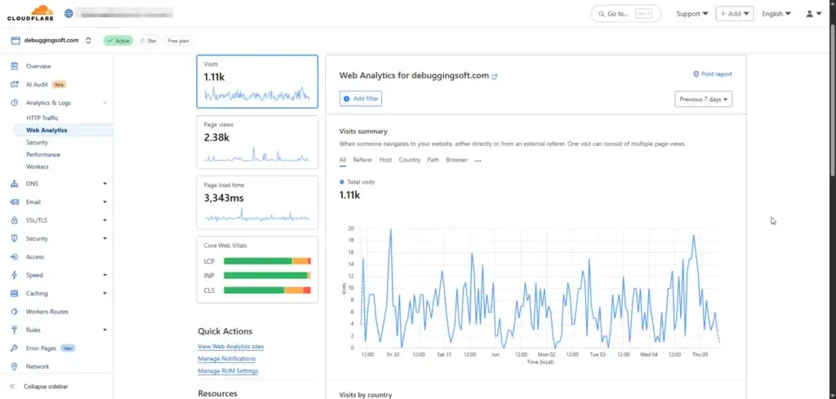Open Manage RUM Settings link
The image size is (836, 399).
coord(229,370)
